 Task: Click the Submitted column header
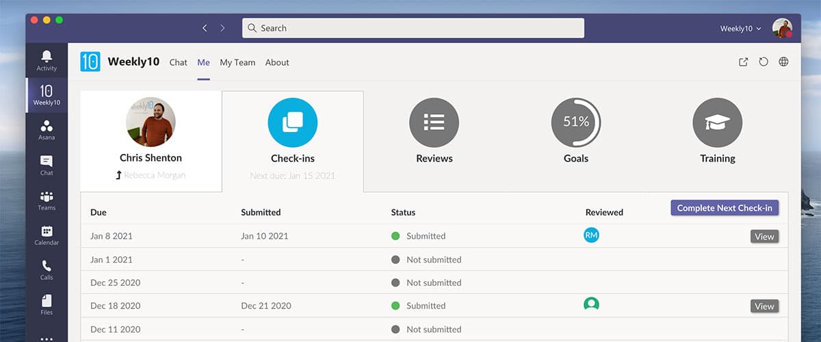pyautogui.click(x=261, y=212)
